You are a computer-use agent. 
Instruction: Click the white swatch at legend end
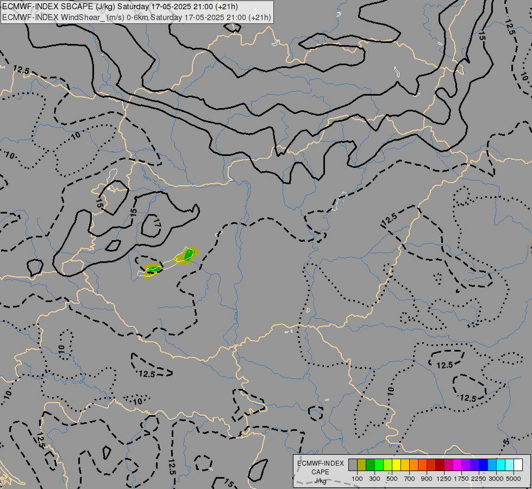[x=518, y=465]
